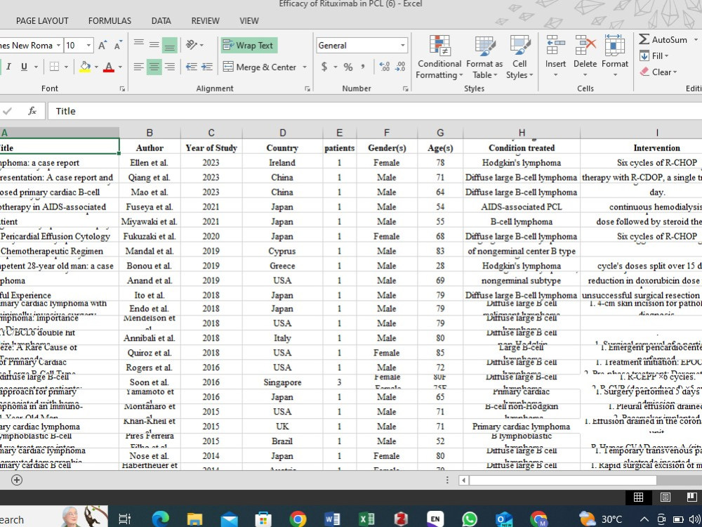Toggle Align Left
Screen dimensions: 702x527
pyautogui.click(x=139, y=67)
